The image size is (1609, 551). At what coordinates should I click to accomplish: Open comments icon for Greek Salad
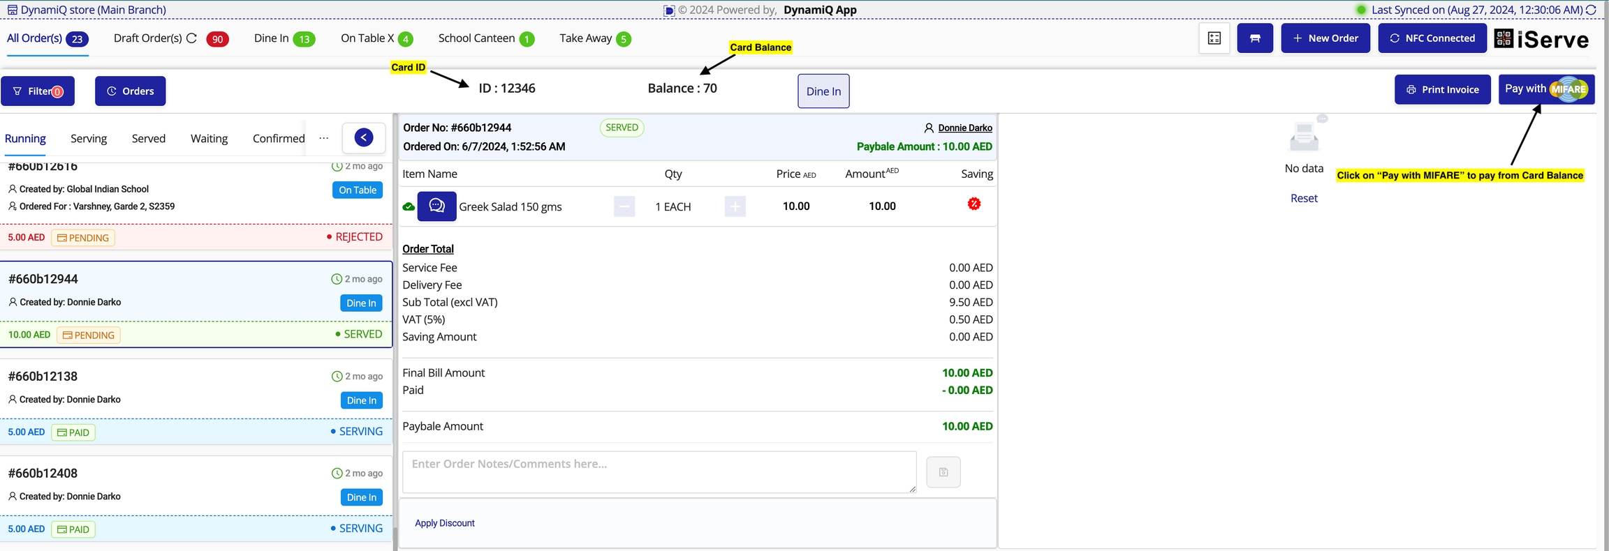pos(436,206)
